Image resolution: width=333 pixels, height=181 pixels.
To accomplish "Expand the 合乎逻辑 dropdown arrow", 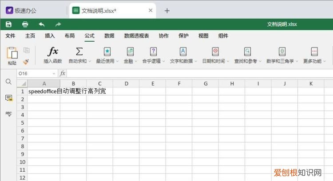I will [163, 61].
